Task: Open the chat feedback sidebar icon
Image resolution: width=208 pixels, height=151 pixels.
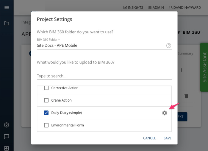Action: 7,136
